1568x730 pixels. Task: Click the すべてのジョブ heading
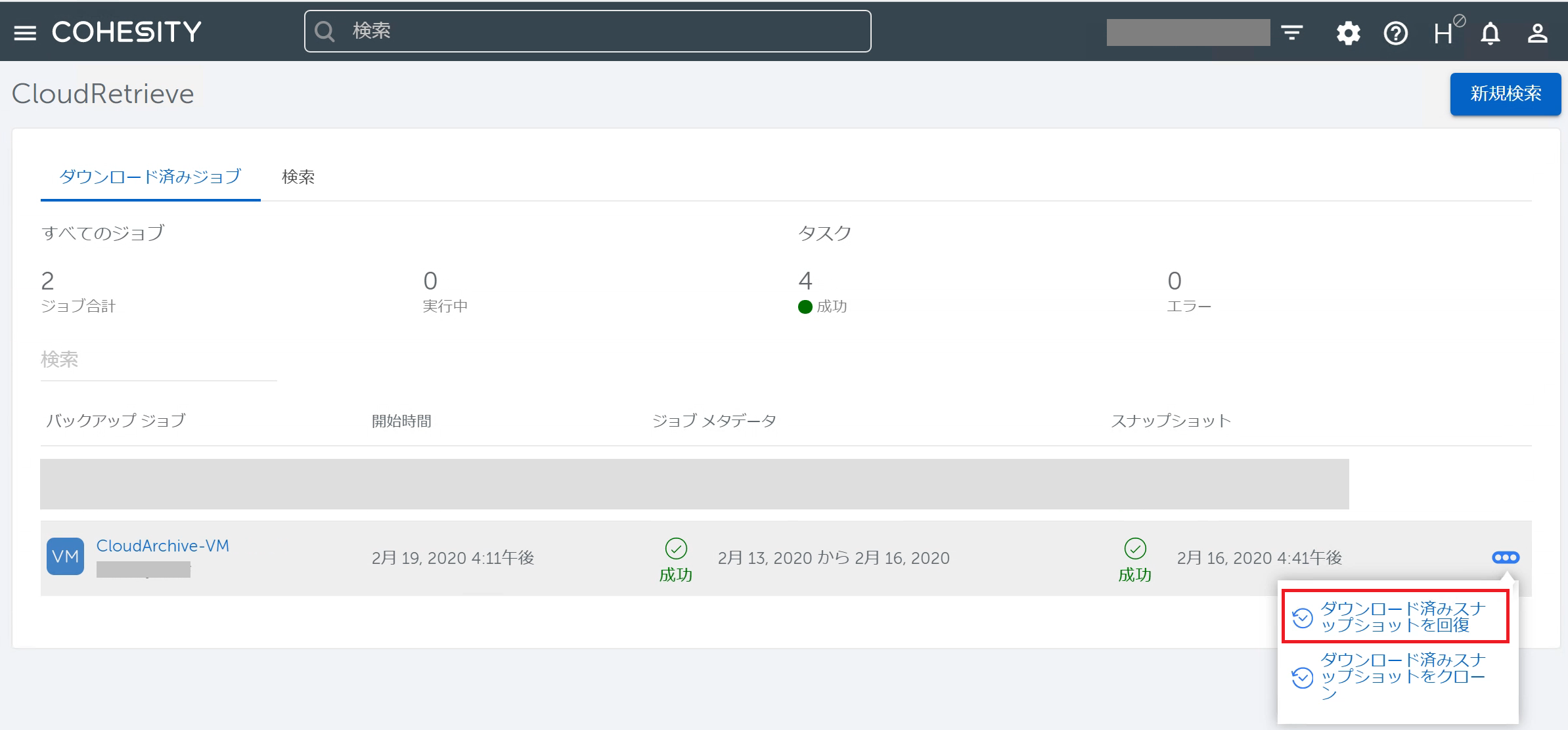pyautogui.click(x=102, y=233)
